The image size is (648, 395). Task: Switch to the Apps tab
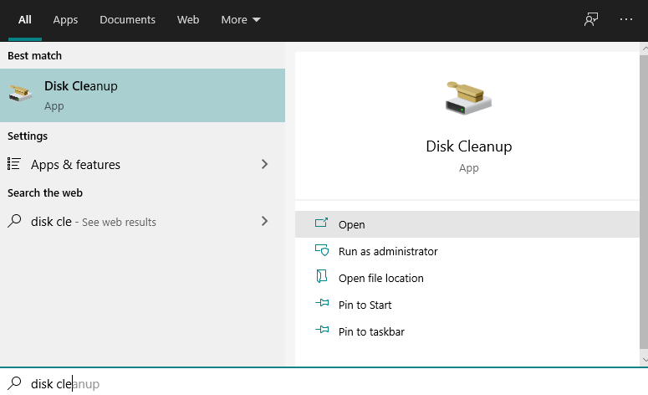coord(65,20)
